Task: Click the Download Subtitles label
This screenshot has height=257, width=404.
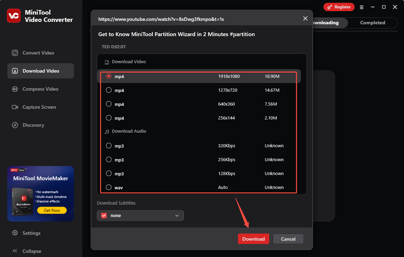Action: (x=116, y=203)
